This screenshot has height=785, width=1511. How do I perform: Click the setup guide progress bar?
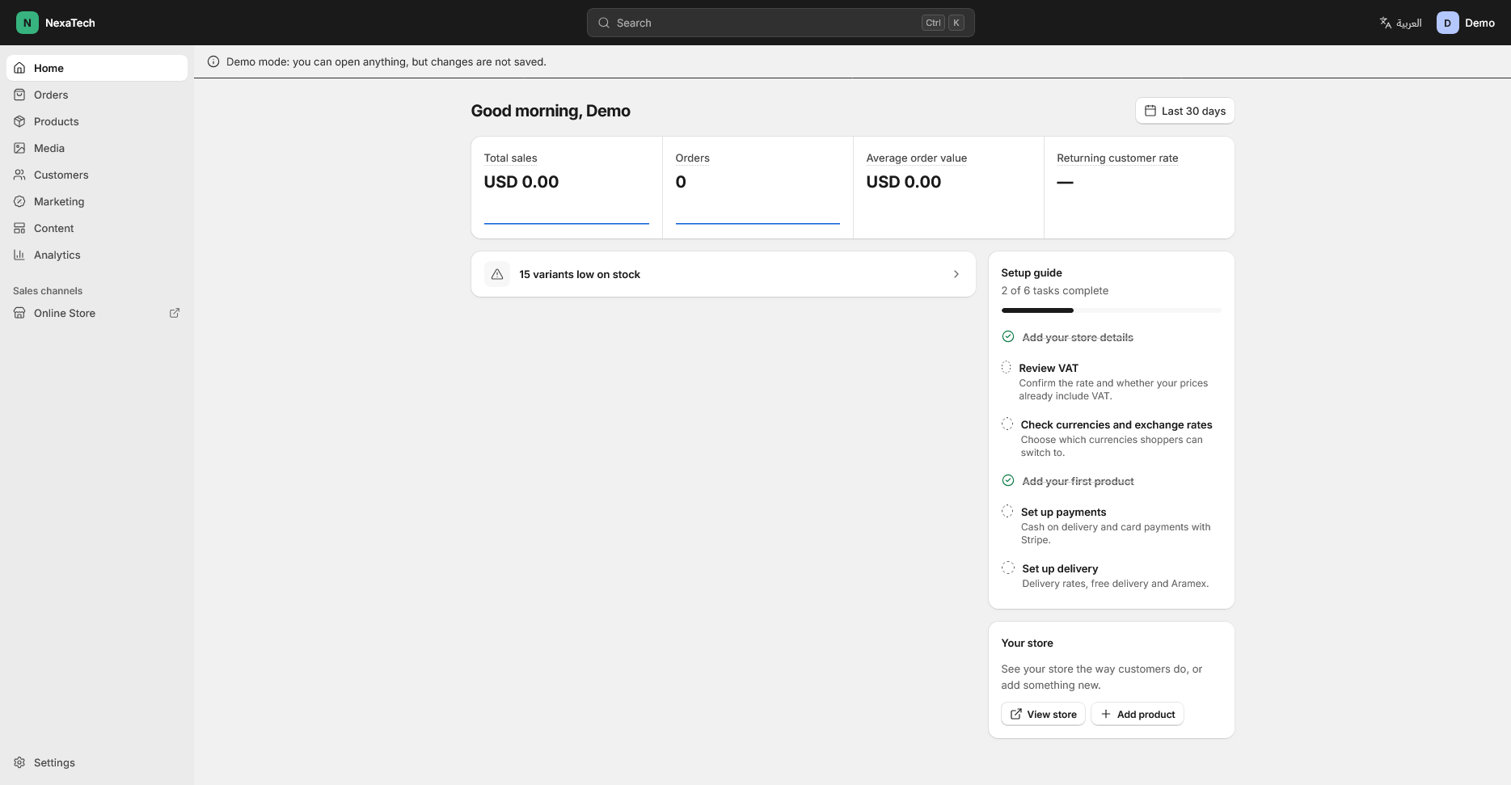1111,310
